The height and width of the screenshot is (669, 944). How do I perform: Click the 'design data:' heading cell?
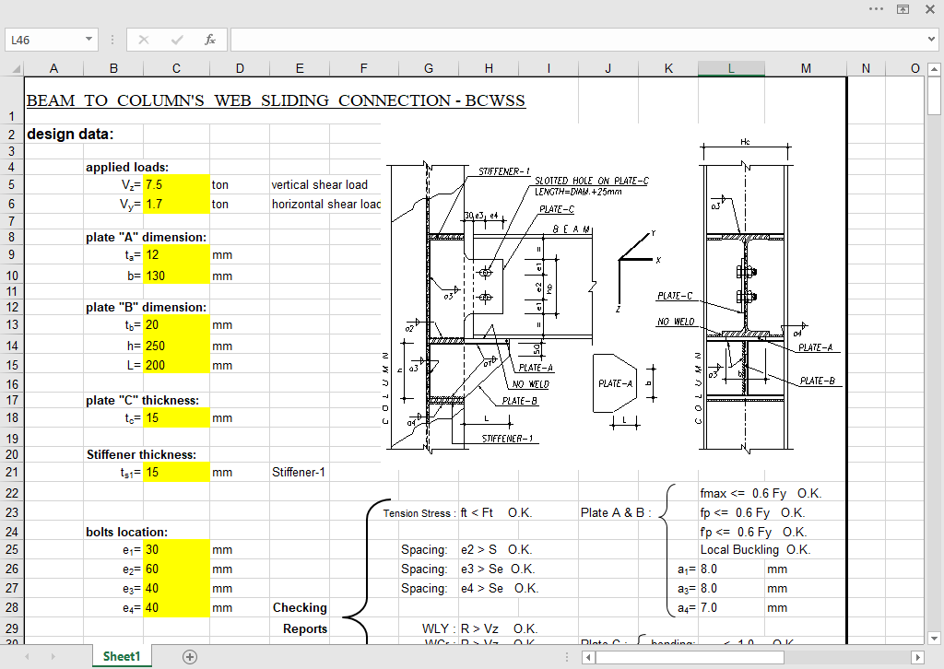(x=70, y=134)
